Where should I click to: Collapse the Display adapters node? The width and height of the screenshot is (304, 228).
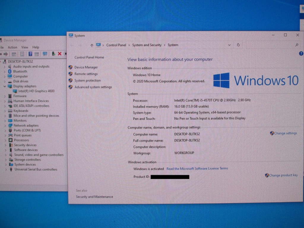click(4, 86)
